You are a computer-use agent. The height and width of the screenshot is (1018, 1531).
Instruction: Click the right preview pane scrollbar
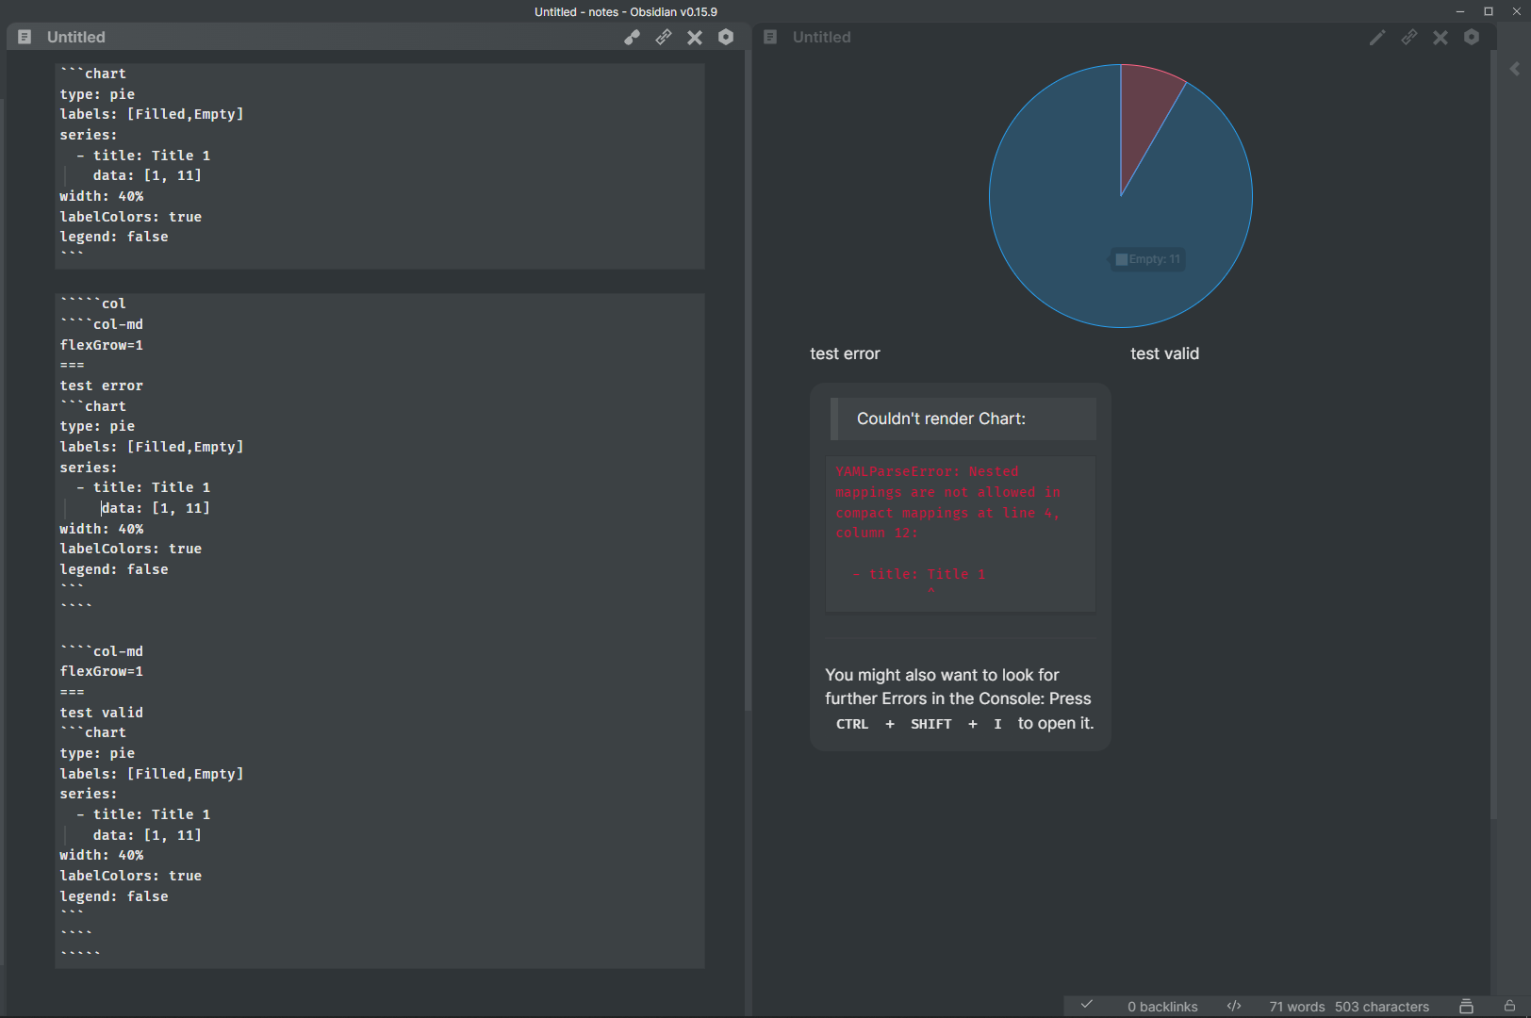click(1493, 434)
